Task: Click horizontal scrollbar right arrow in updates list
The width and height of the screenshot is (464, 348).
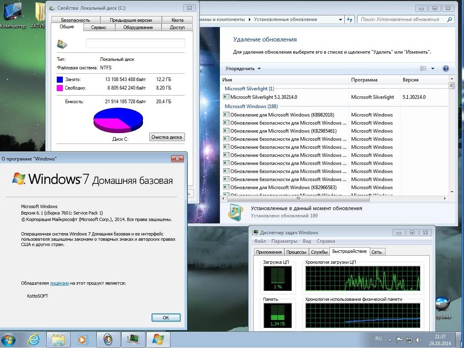Action: 445,199
